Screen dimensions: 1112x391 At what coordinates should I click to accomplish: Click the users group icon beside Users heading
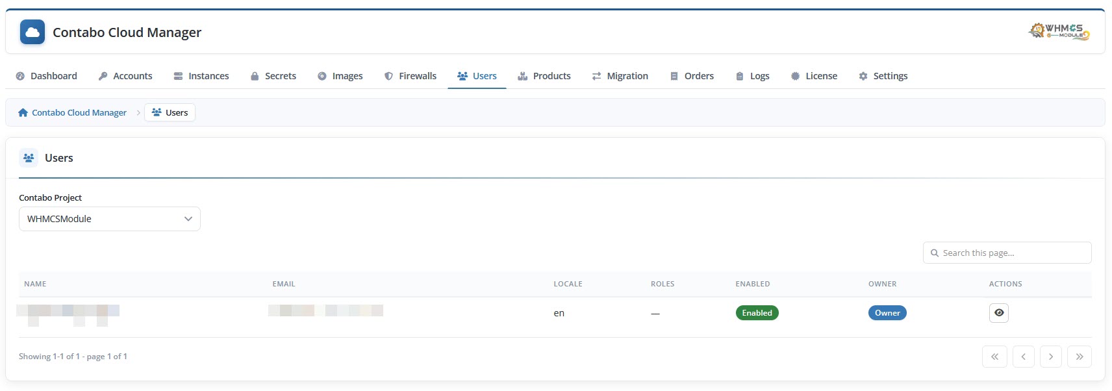[x=29, y=158]
